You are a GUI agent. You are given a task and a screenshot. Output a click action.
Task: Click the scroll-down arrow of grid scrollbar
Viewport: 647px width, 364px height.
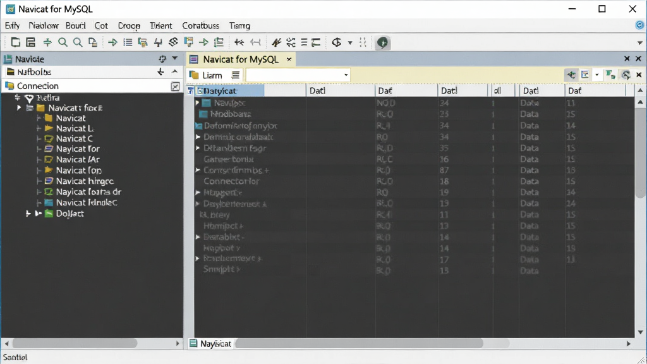point(640,332)
